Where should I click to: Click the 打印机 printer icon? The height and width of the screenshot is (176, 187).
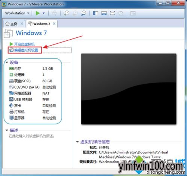tap(11, 112)
